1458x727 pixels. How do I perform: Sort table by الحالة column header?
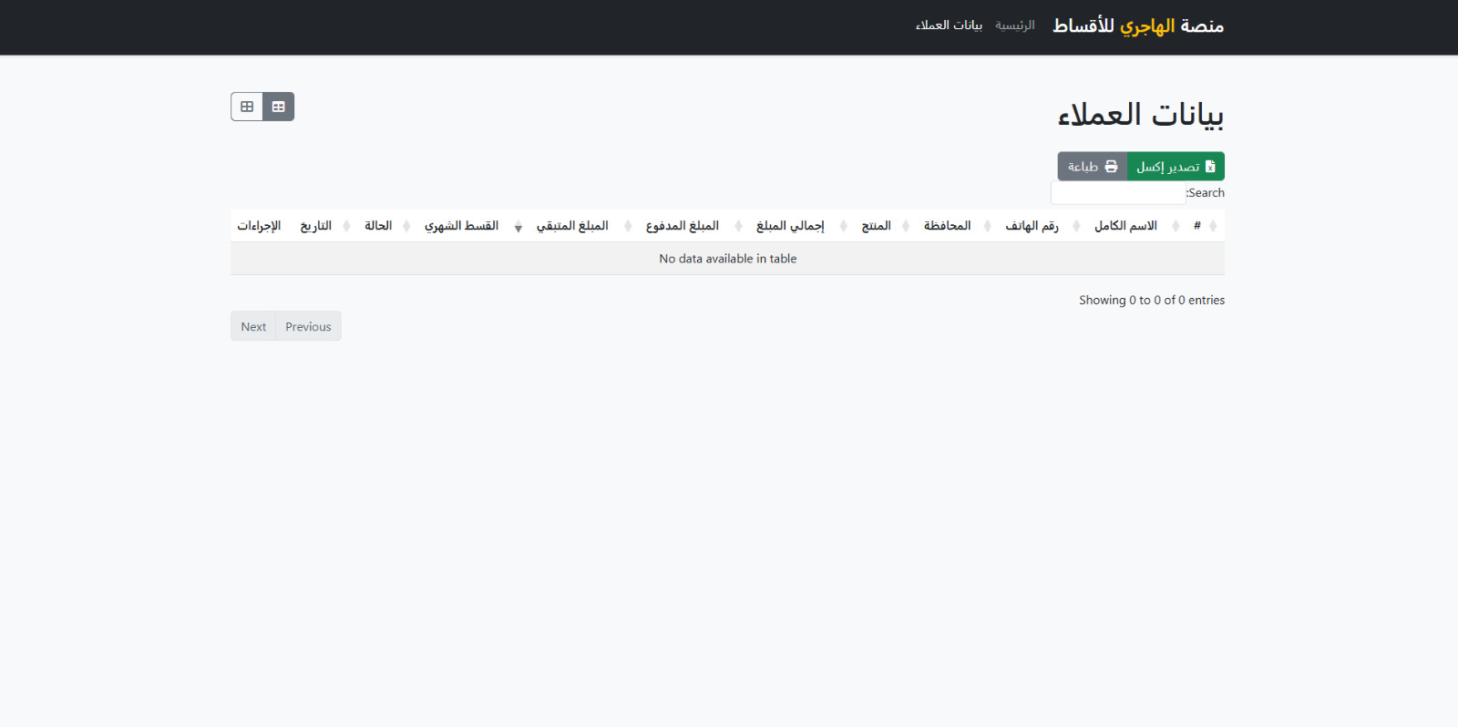pos(378,226)
